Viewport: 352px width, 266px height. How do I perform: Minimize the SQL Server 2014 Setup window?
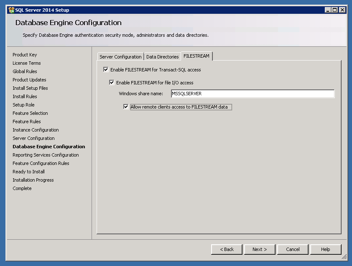pyautogui.click(x=328, y=10)
